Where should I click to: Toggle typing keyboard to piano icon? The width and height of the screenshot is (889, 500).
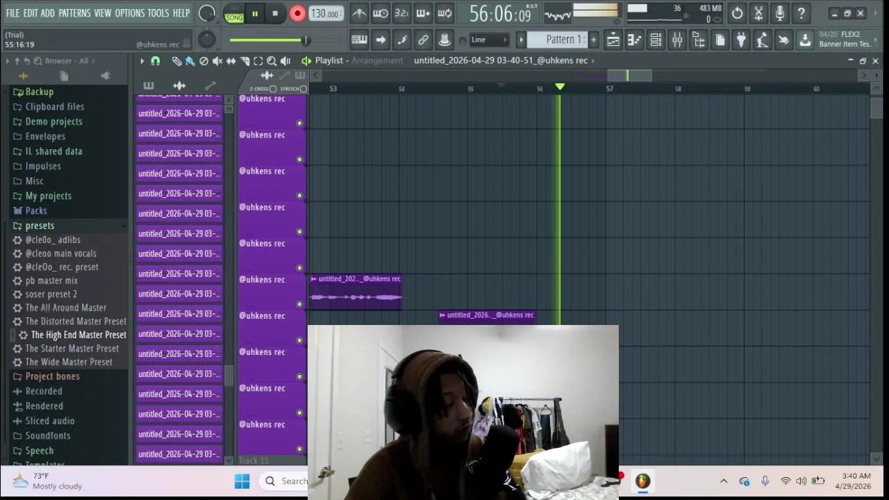[359, 40]
